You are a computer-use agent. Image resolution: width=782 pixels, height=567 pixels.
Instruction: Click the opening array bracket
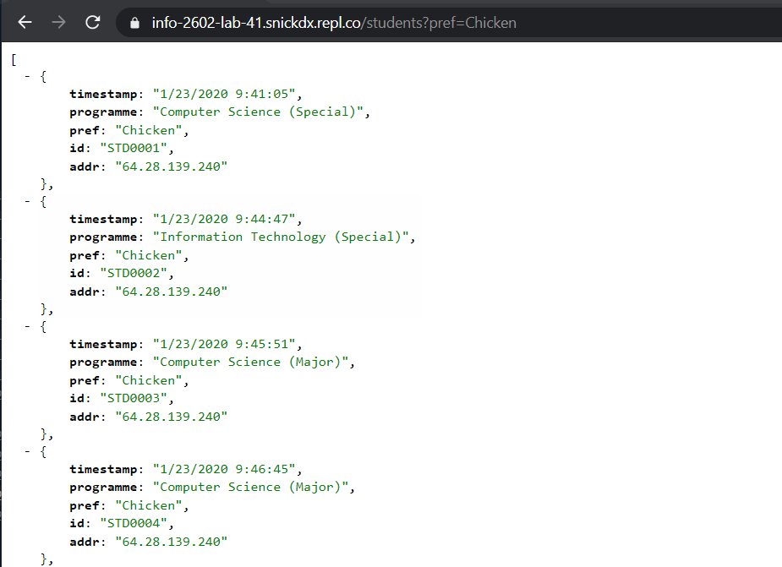[14, 60]
